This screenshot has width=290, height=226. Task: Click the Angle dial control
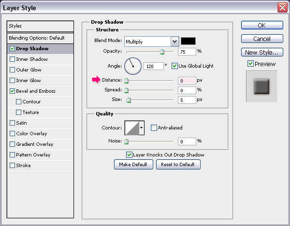coord(133,66)
